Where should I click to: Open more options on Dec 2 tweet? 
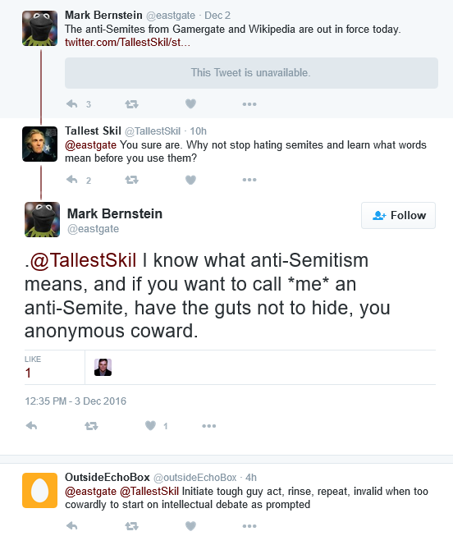(249, 104)
